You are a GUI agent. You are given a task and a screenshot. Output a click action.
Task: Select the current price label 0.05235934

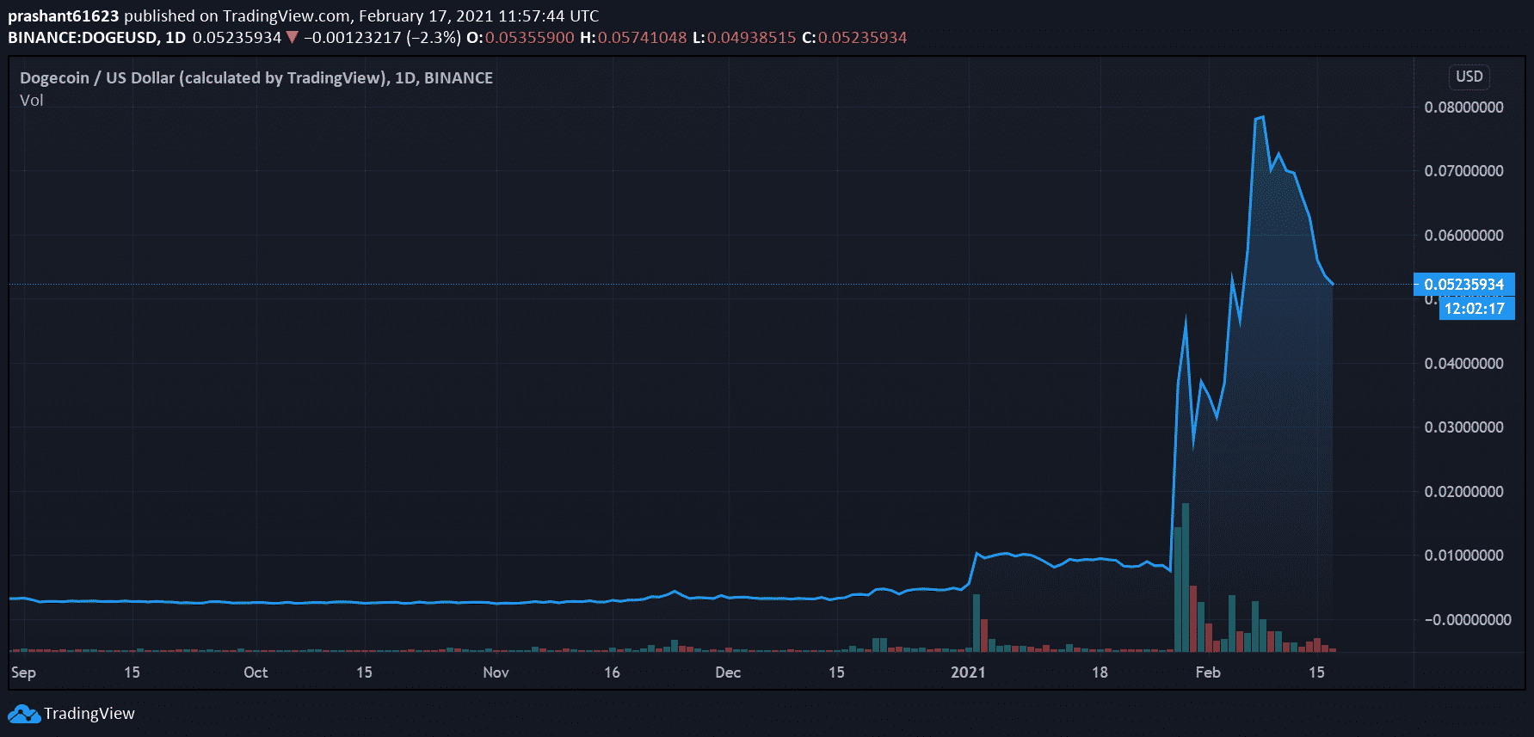[x=1464, y=285]
